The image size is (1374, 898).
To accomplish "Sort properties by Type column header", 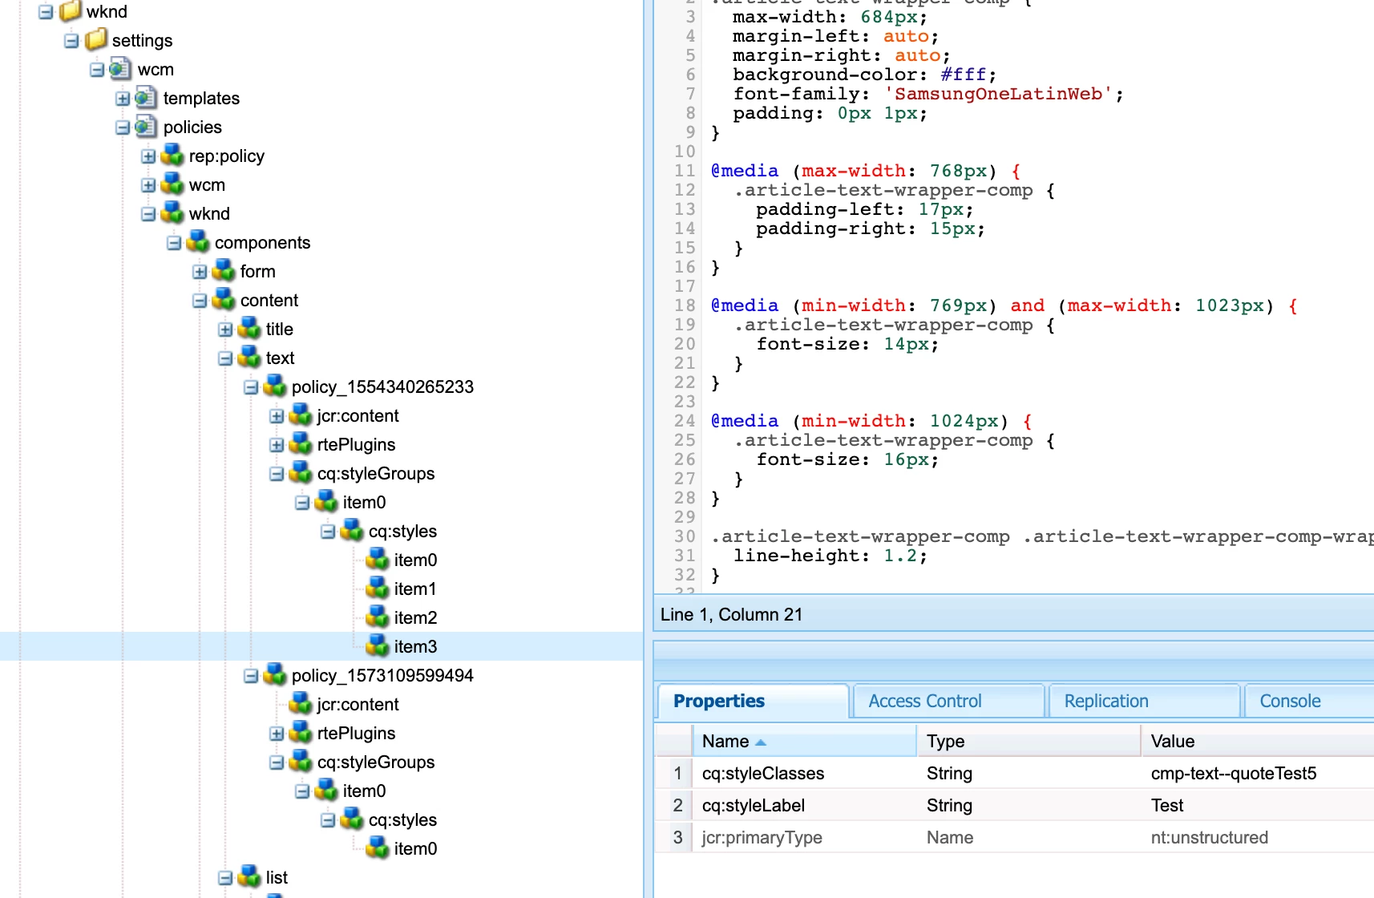I will (1028, 741).
